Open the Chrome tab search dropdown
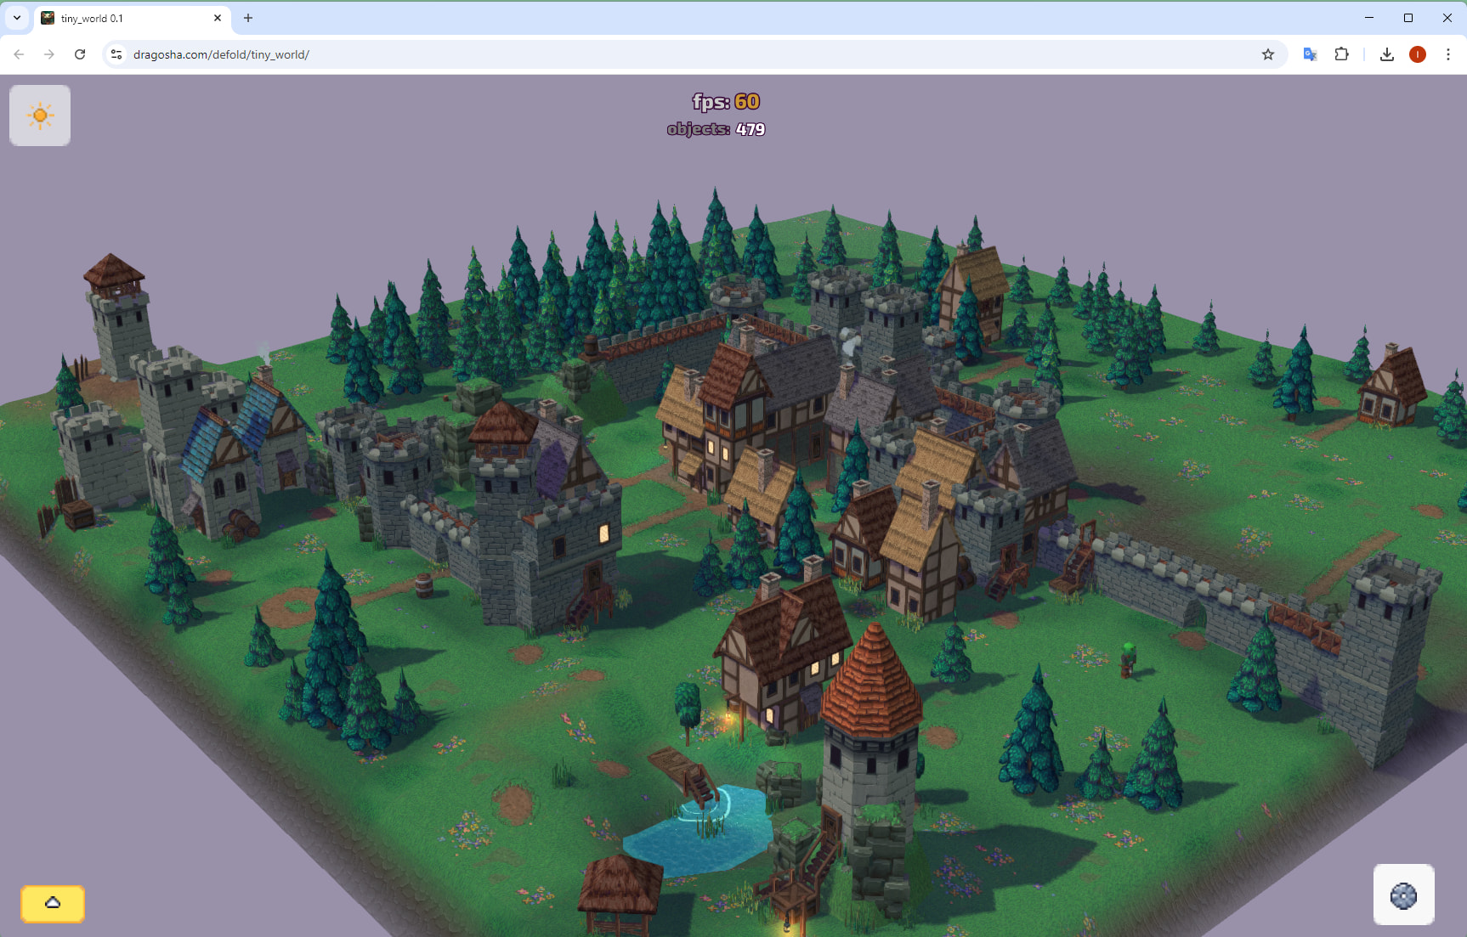This screenshot has width=1467, height=937. [x=17, y=18]
